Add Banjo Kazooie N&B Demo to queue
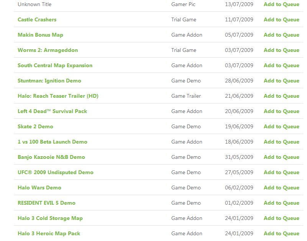 point(281,157)
